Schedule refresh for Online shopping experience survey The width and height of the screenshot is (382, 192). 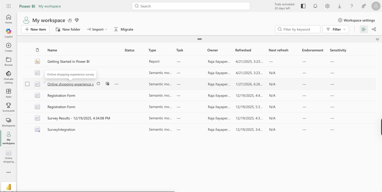point(107,84)
